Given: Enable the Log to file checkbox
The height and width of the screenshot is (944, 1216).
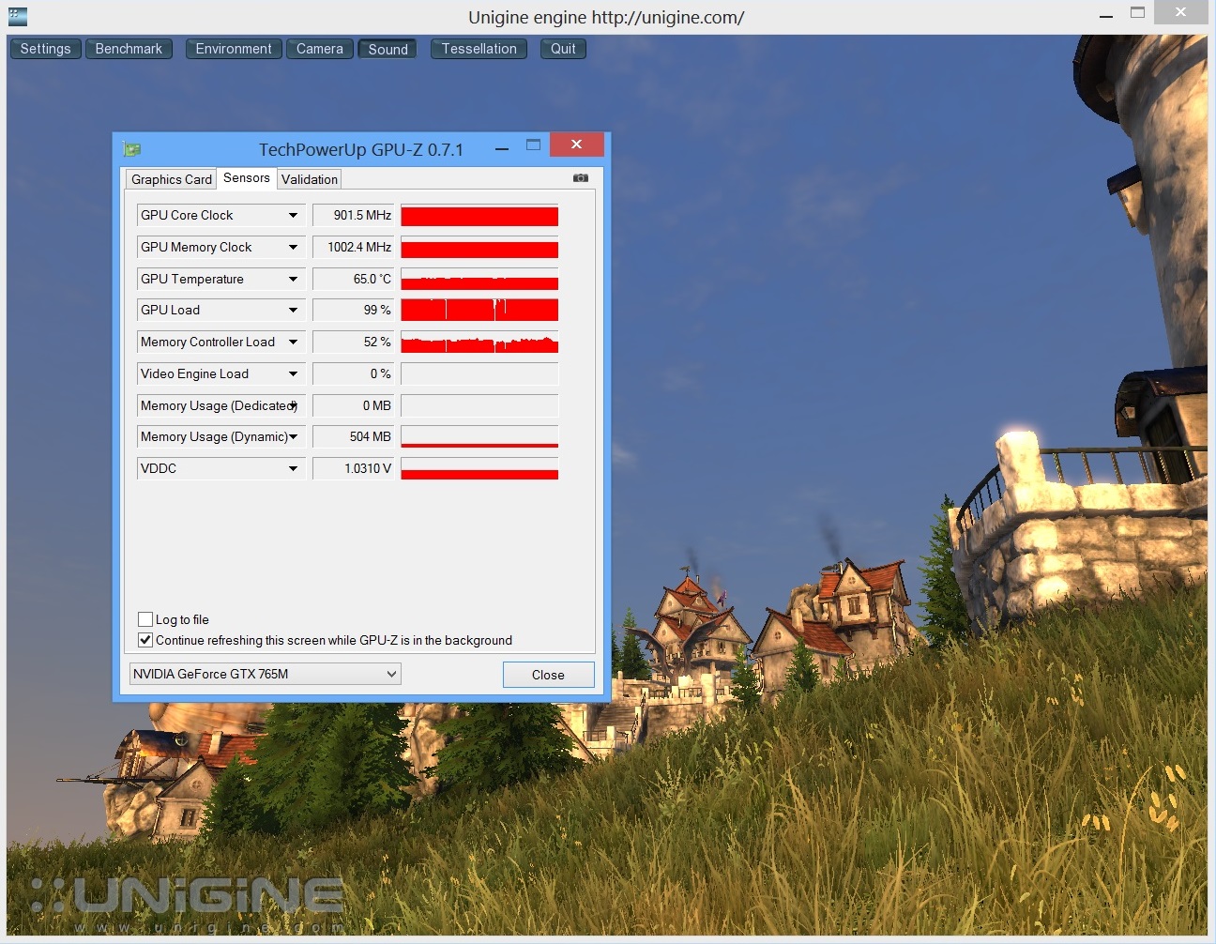Looking at the screenshot, I should [x=145, y=619].
